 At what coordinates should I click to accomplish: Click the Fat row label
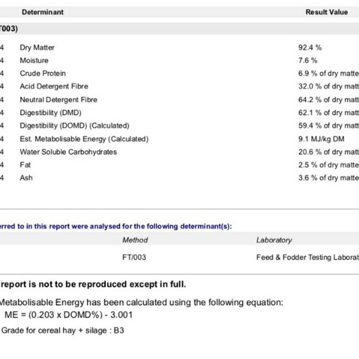pos(25,165)
